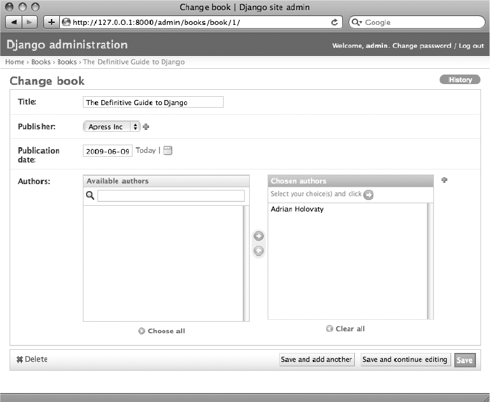490x402 pixels.
Task: Open first Books breadcrumb link
Action: pyautogui.click(x=41, y=62)
